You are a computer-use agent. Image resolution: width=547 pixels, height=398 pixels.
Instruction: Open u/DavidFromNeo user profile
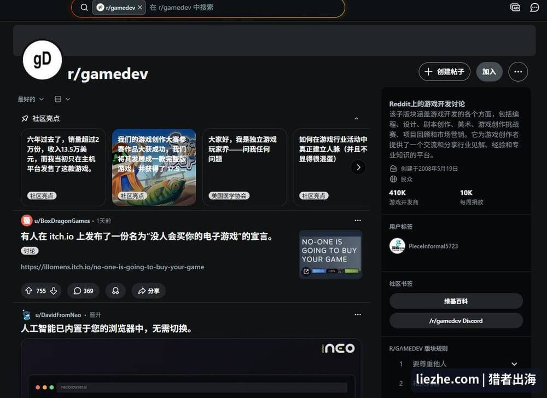tap(58, 315)
